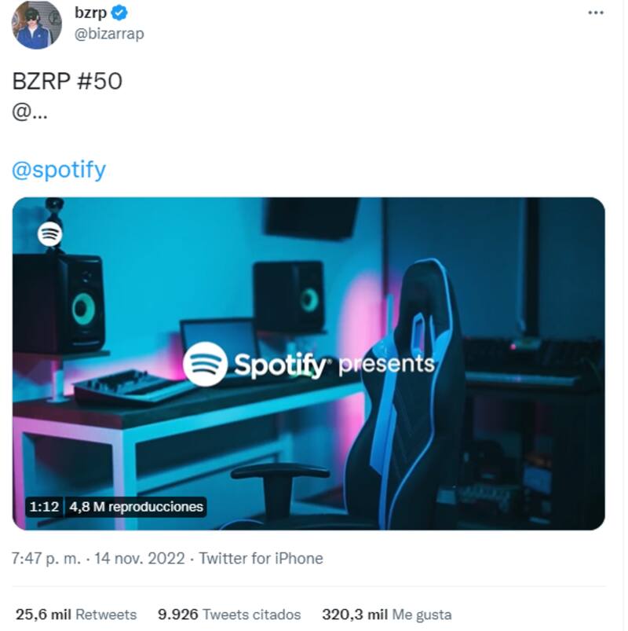628x631 pixels.
Task: View the 25,6 mil Retweets list
Action: click(76, 614)
